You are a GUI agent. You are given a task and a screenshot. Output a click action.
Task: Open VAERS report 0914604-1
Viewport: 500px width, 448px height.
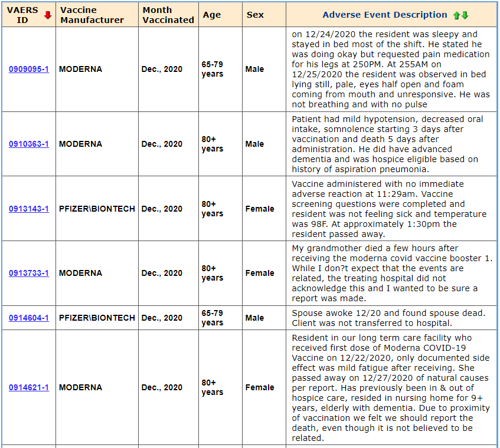pos(29,318)
